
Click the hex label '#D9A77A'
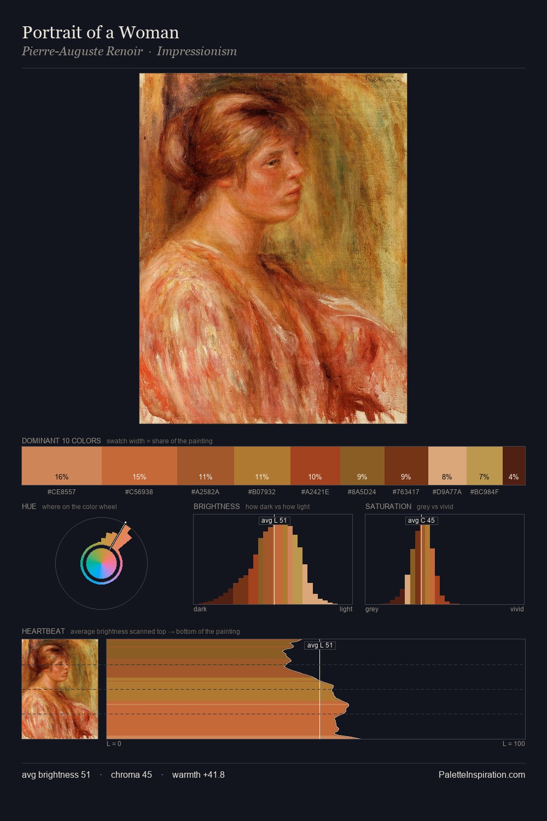click(447, 492)
